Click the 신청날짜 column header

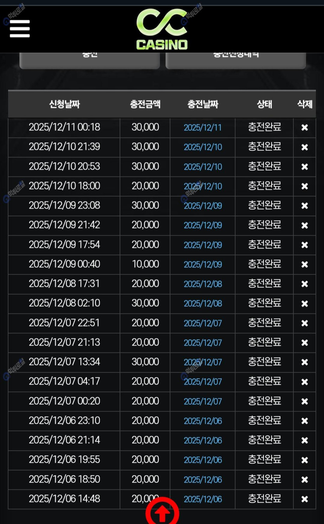tap(64, 104)
